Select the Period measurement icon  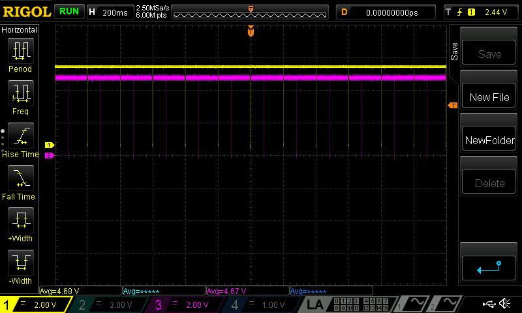21,51
